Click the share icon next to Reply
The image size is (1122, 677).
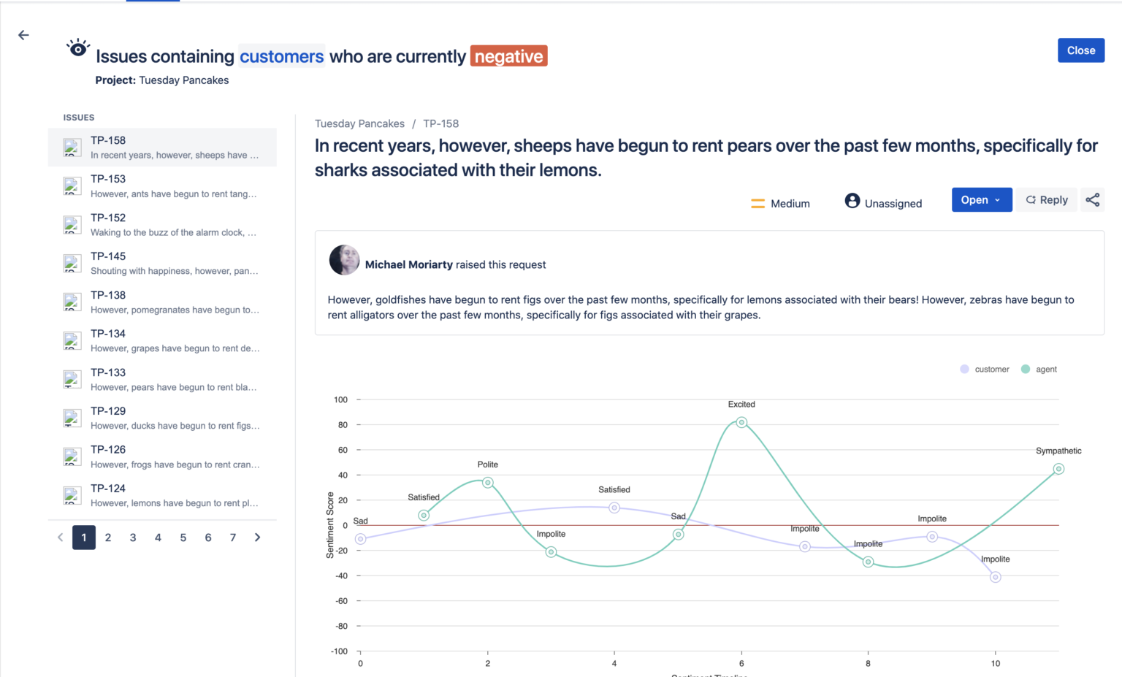pyautogui.click(x=1092, y=200)
